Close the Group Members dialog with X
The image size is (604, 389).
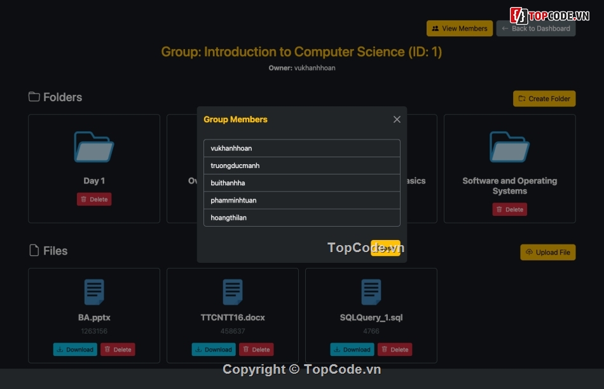pyautogui.click(x=397, y=120)
